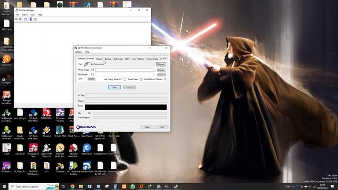Select the Chimera desktop icon
The image size is (338, 190).
tap(60, 167)
